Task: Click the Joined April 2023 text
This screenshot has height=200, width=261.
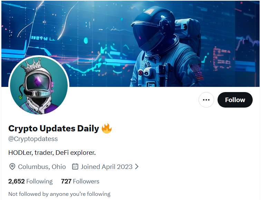Action: tap(107, 167)
